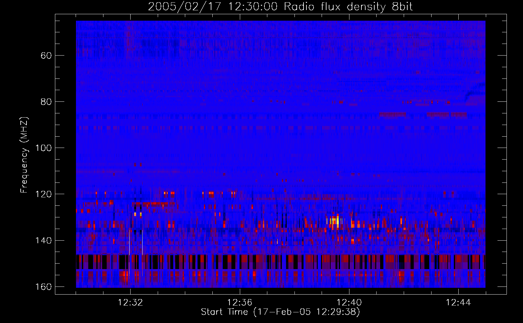The image size is (523, 323).
Task: Click the 12:32 time tick label
Action: pos(130,303)
